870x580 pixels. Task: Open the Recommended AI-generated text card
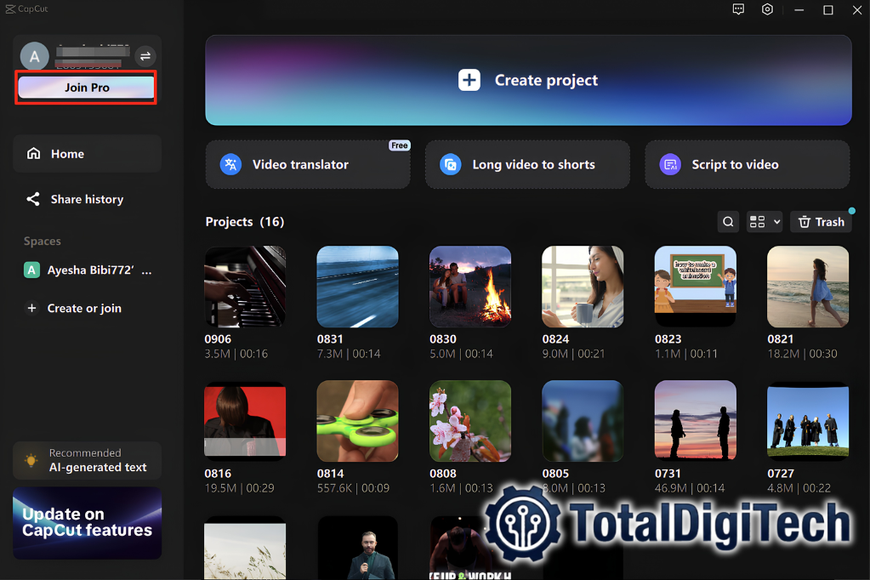pyautogui.click(x=87, y=461)
